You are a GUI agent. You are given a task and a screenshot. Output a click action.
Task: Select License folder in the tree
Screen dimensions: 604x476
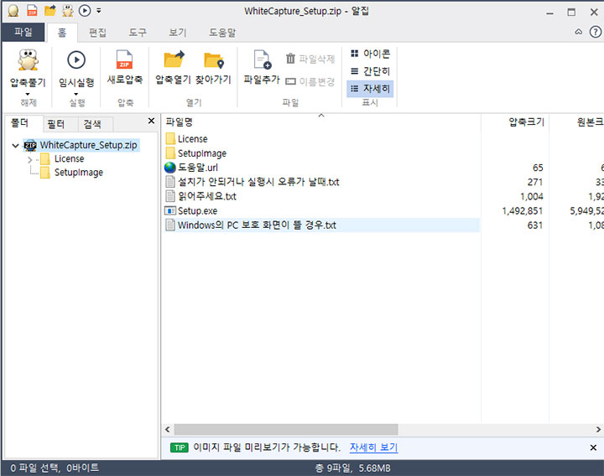[x=69, y=159]
